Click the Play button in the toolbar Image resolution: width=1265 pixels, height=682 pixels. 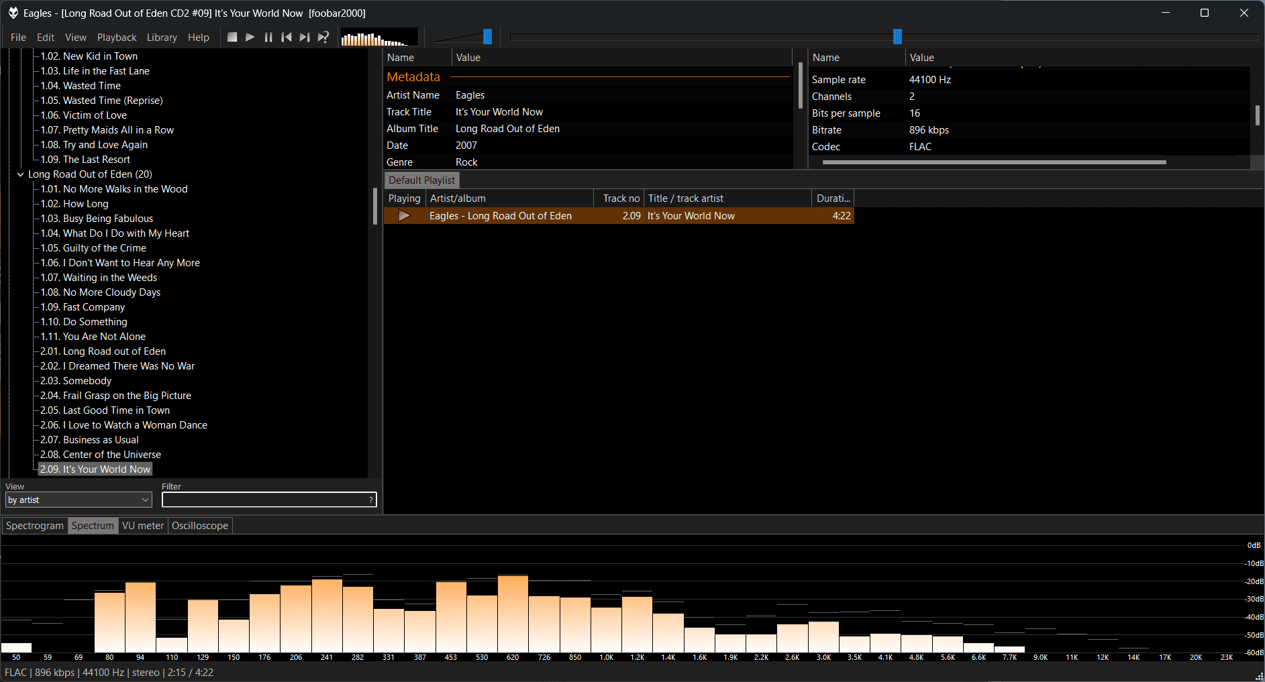(x=250, y=38)
